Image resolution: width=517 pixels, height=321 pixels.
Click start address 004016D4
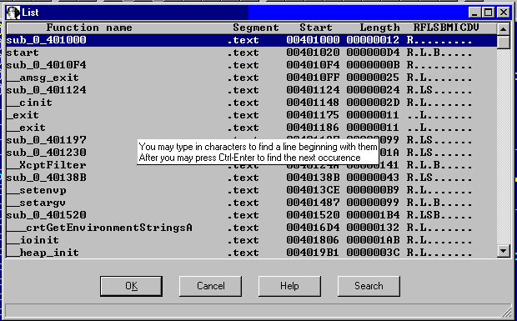point(313,228)
